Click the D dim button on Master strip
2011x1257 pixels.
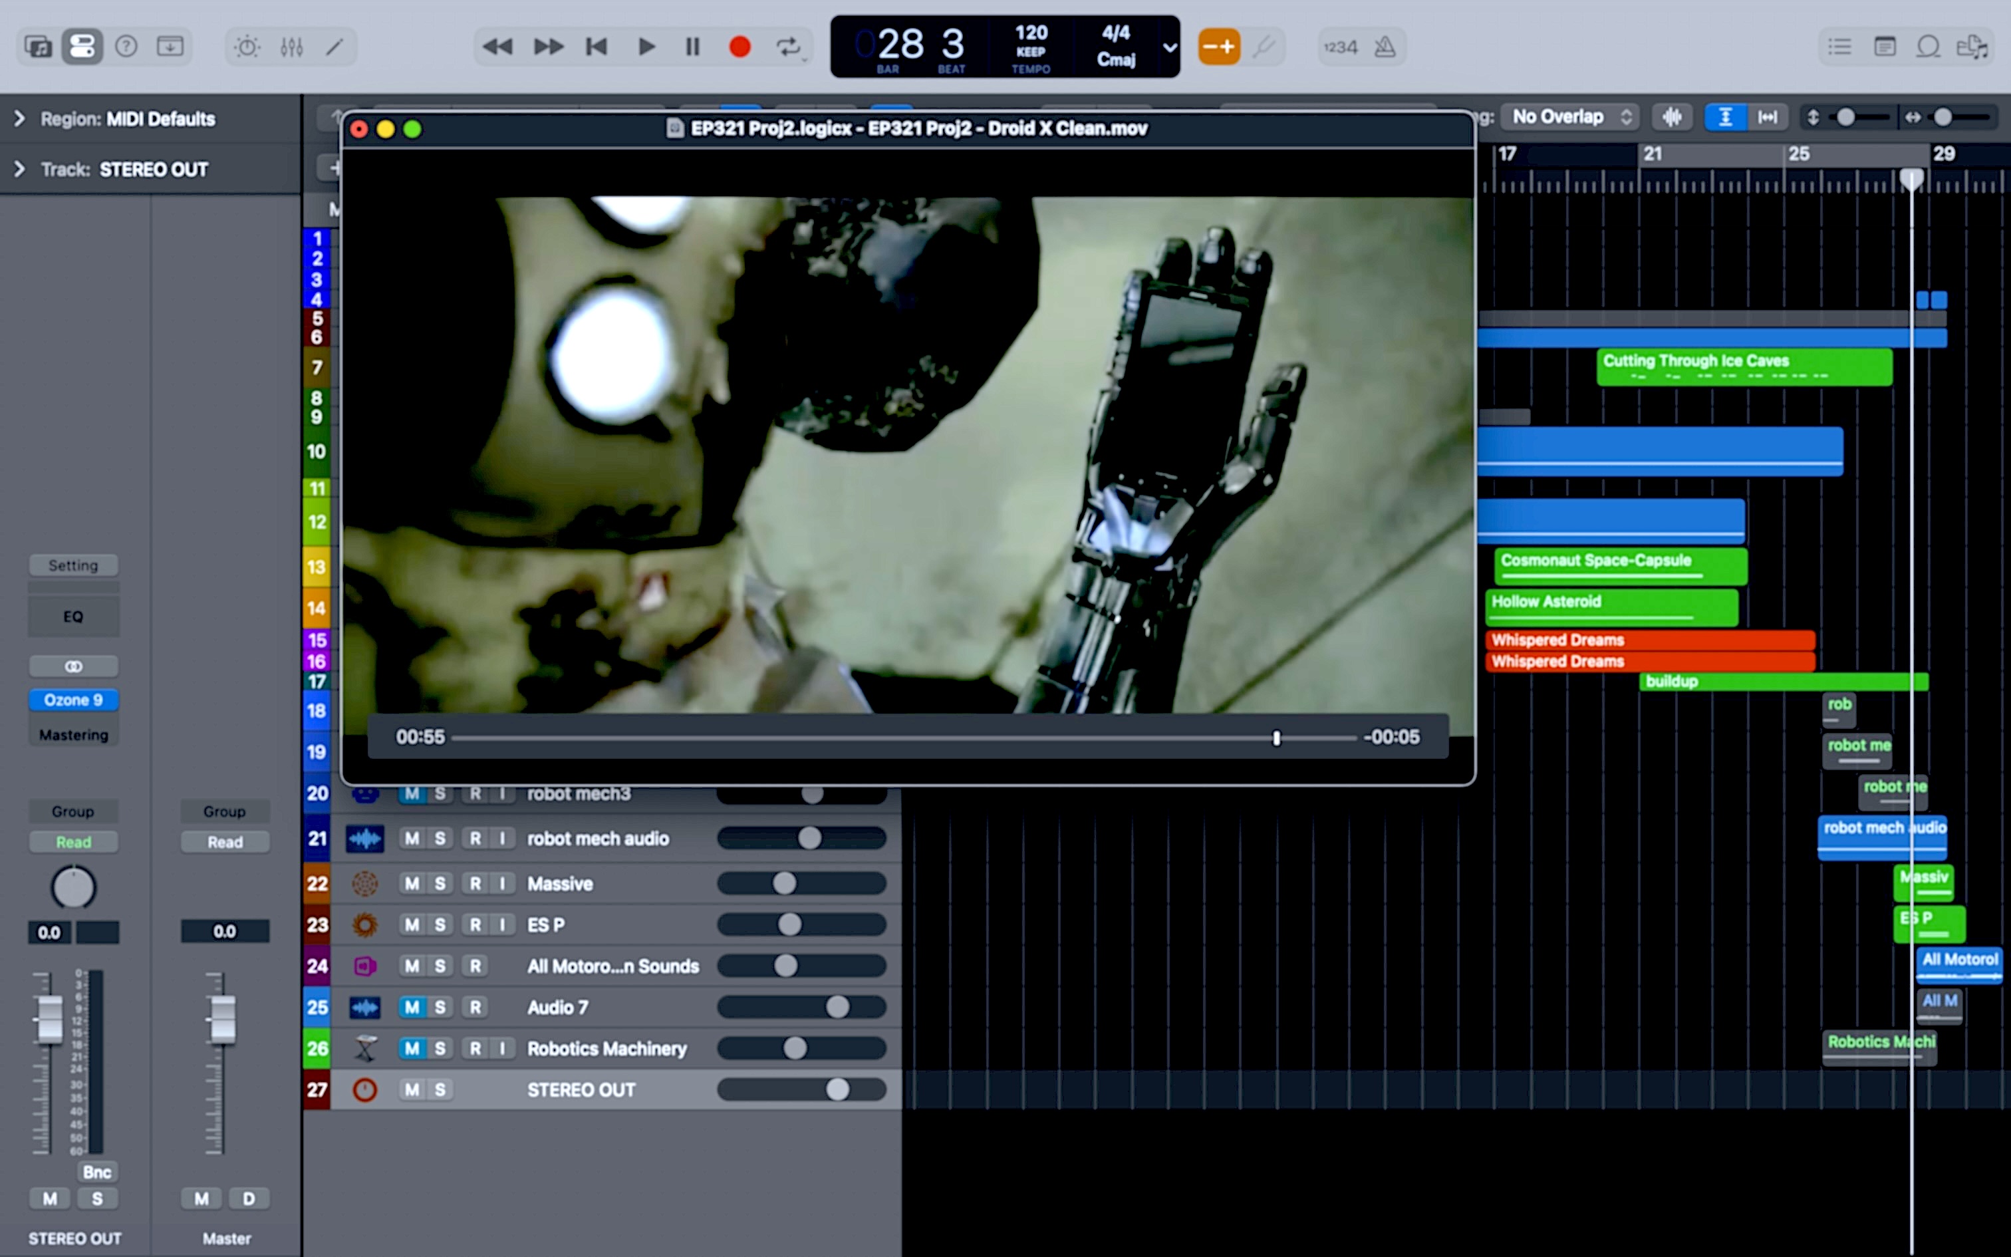(249, 1198)
